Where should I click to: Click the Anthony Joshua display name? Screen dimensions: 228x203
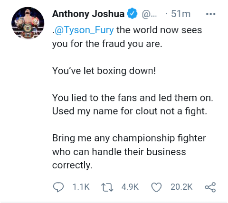(88, 14)
